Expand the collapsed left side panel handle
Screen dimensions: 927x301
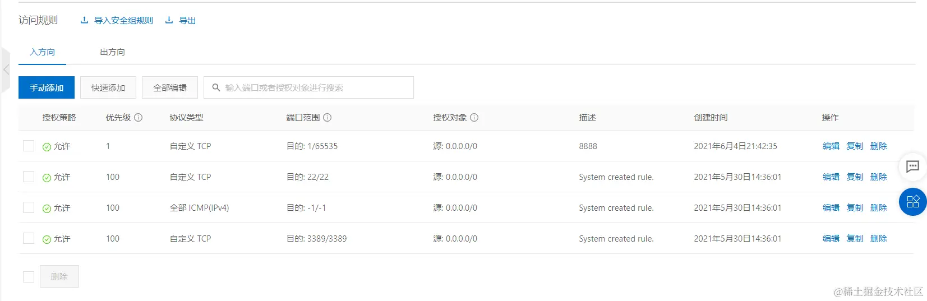pyautogui.click(x=6, y=70)
